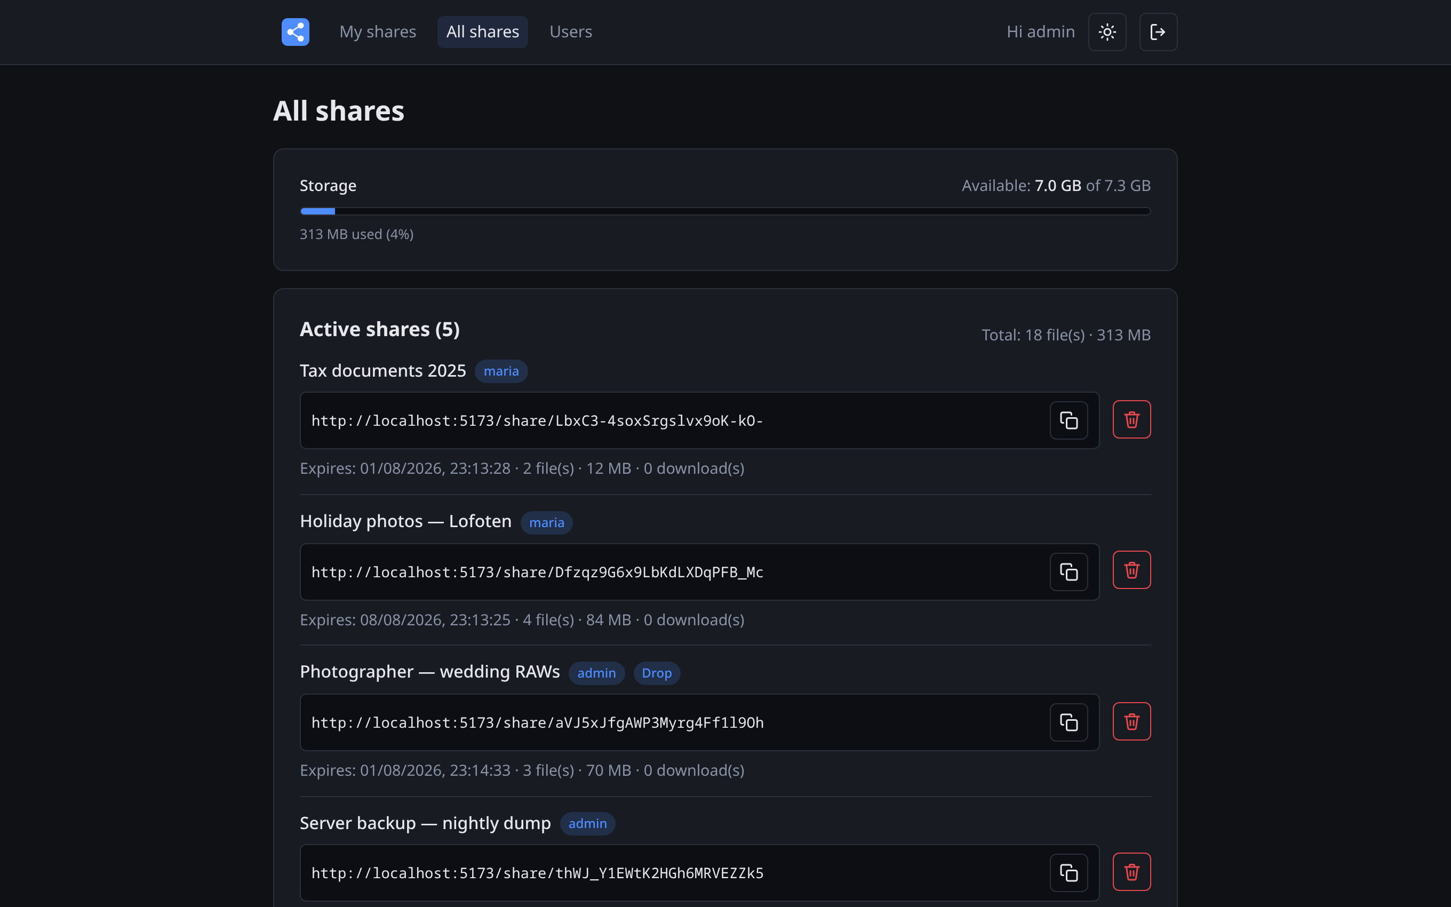Viewport: 1451px width, 907px height.
Task: Click 'Available: 7.0 GB of 7.3 GB' text
Action: coord(1056,185)
